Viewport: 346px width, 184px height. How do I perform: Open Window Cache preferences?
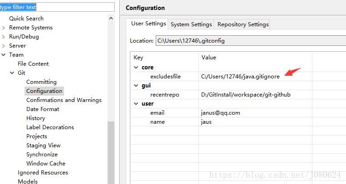click(x=46, y=164)
